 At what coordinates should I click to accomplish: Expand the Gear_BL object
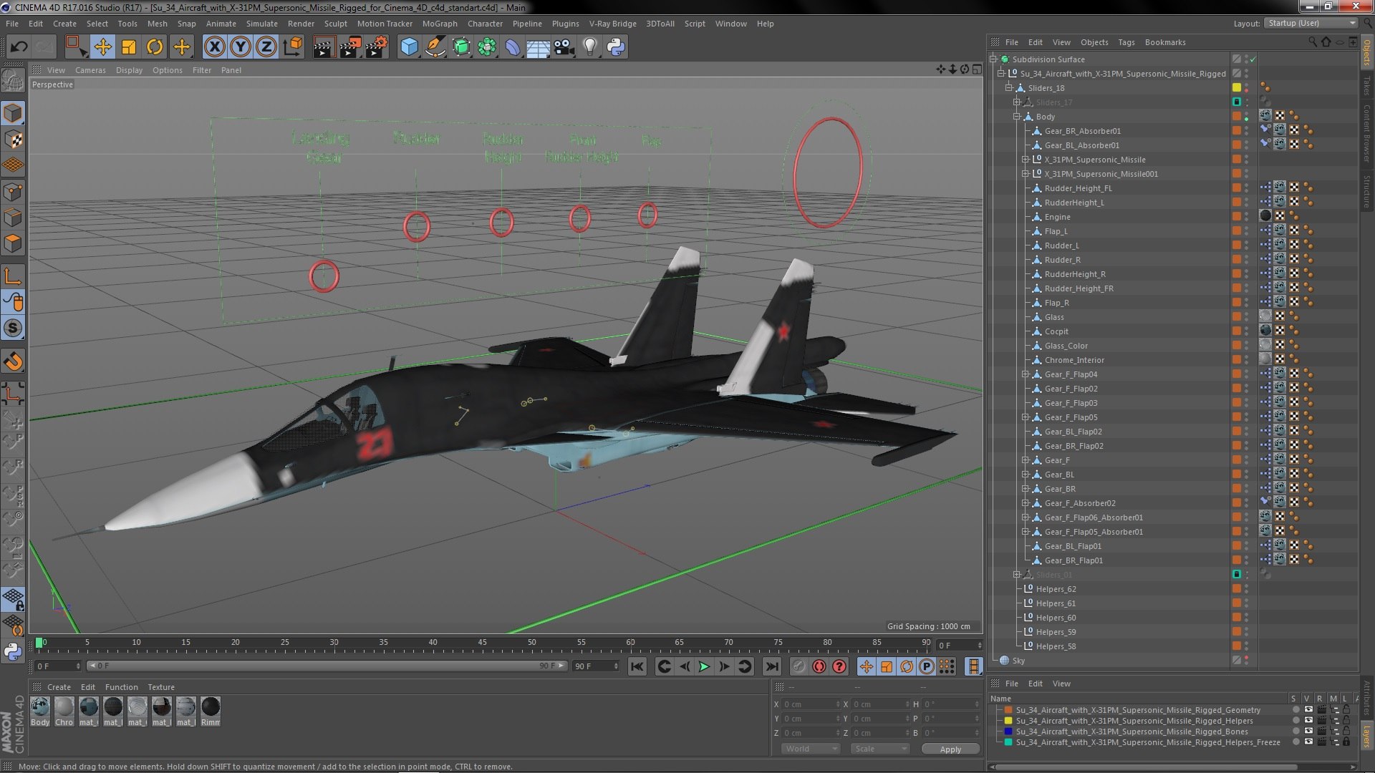tap(1025, 475)
